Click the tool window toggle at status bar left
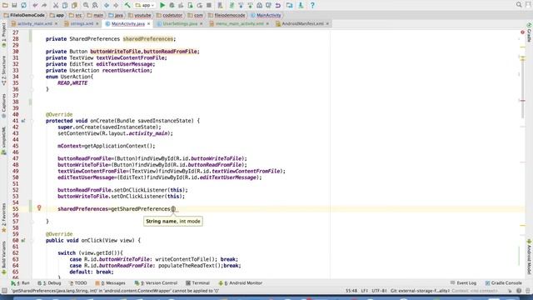 pos(4,291)
